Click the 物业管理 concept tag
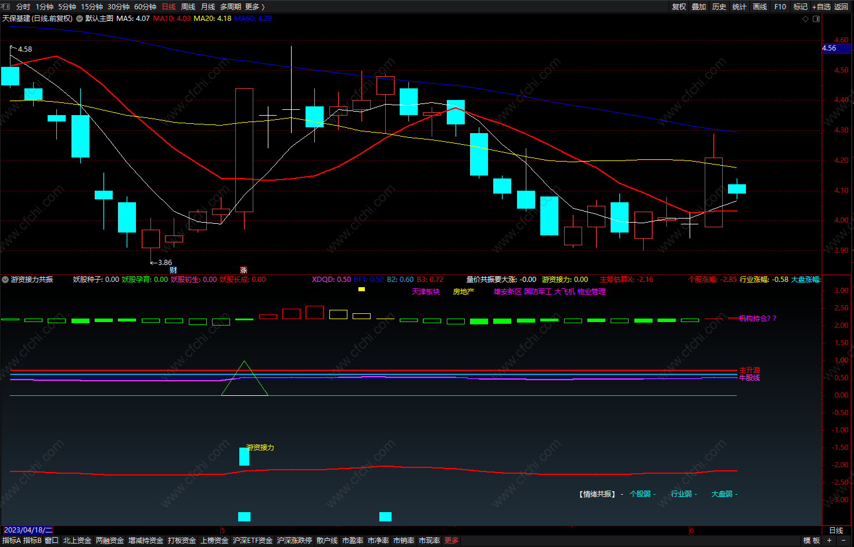The image size is (854, 547). tap(591, 292)
